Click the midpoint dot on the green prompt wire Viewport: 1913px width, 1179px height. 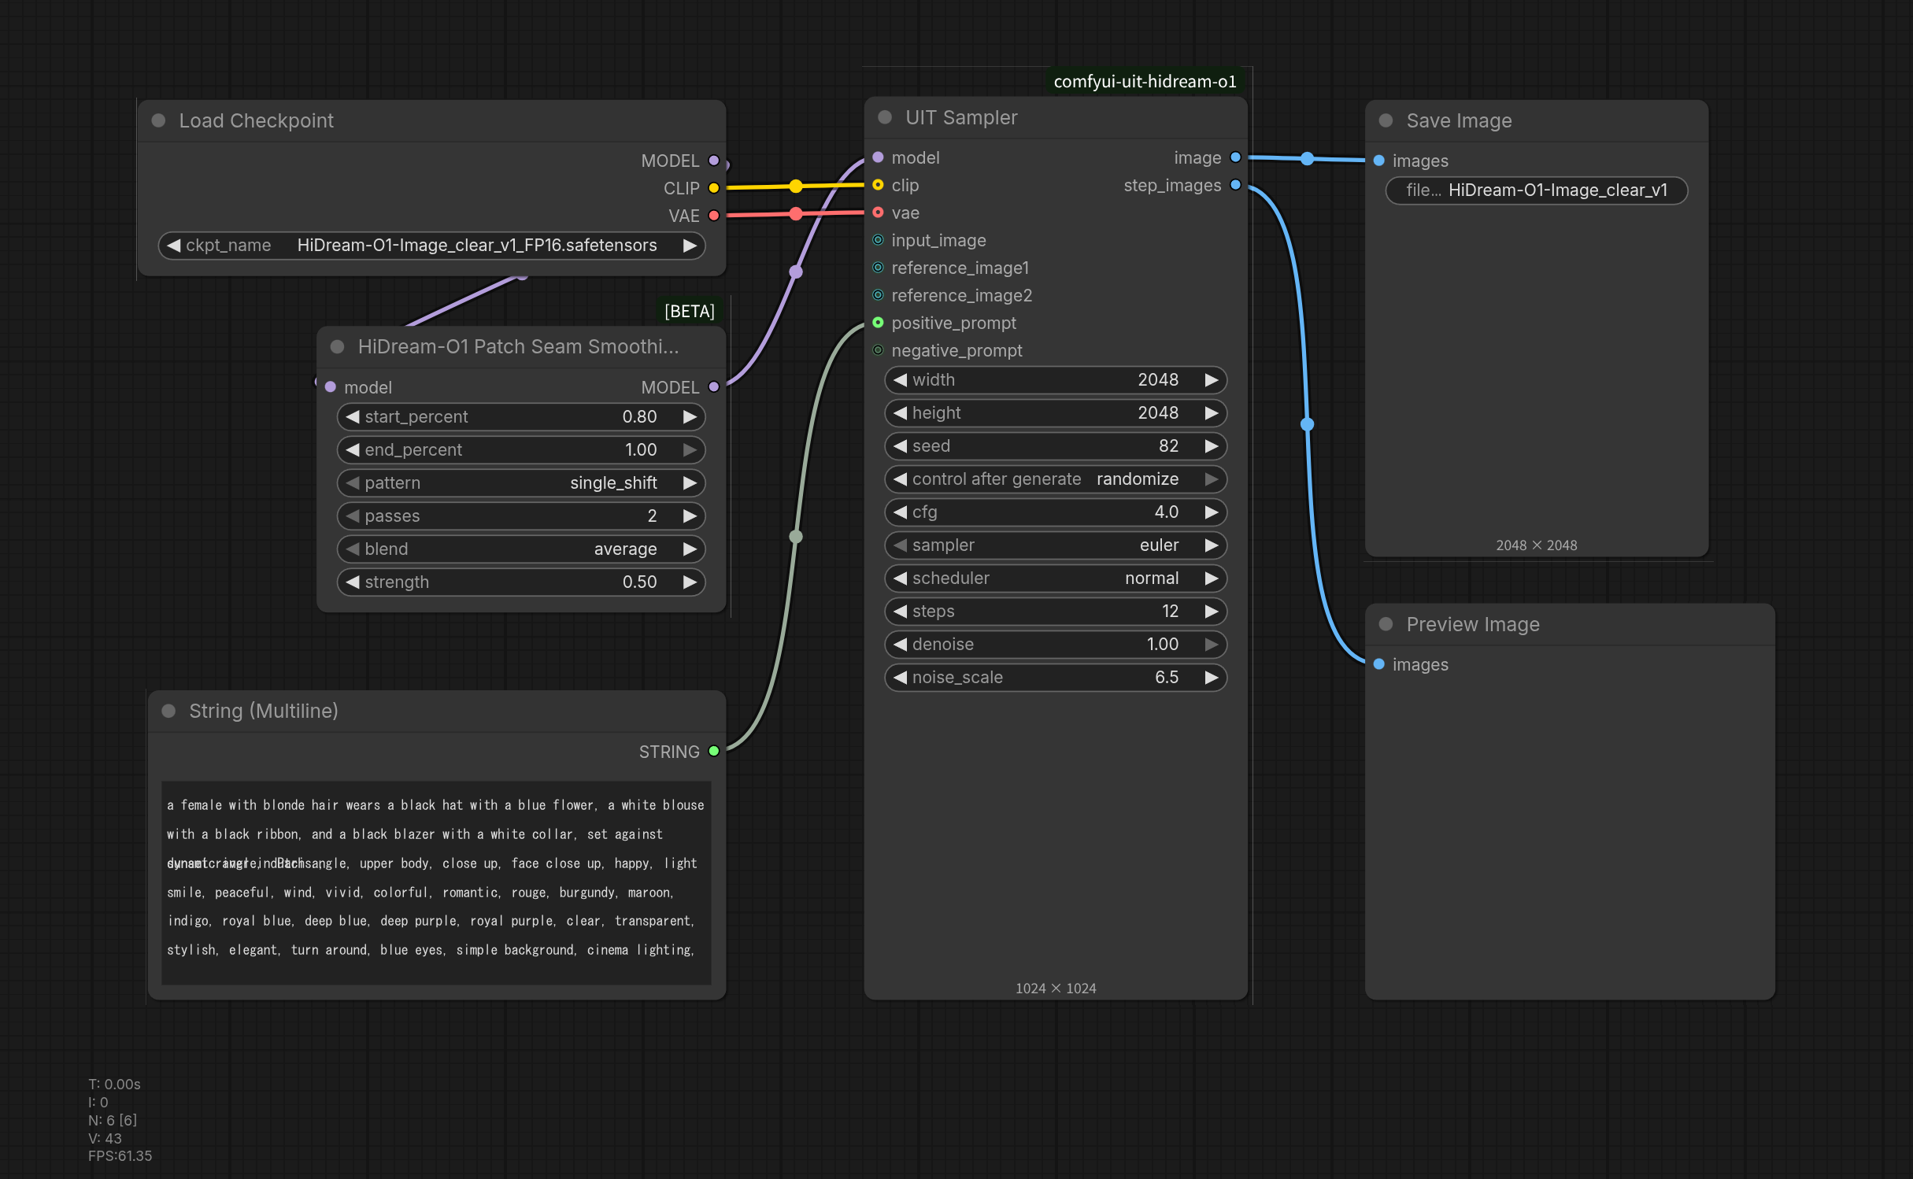coord(796,537)
